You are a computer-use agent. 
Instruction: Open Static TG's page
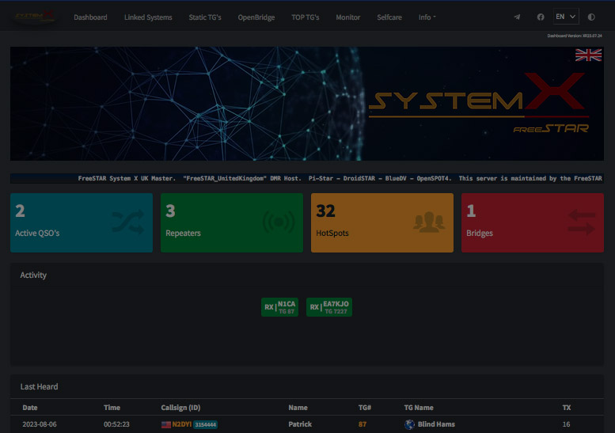point(205,17)
